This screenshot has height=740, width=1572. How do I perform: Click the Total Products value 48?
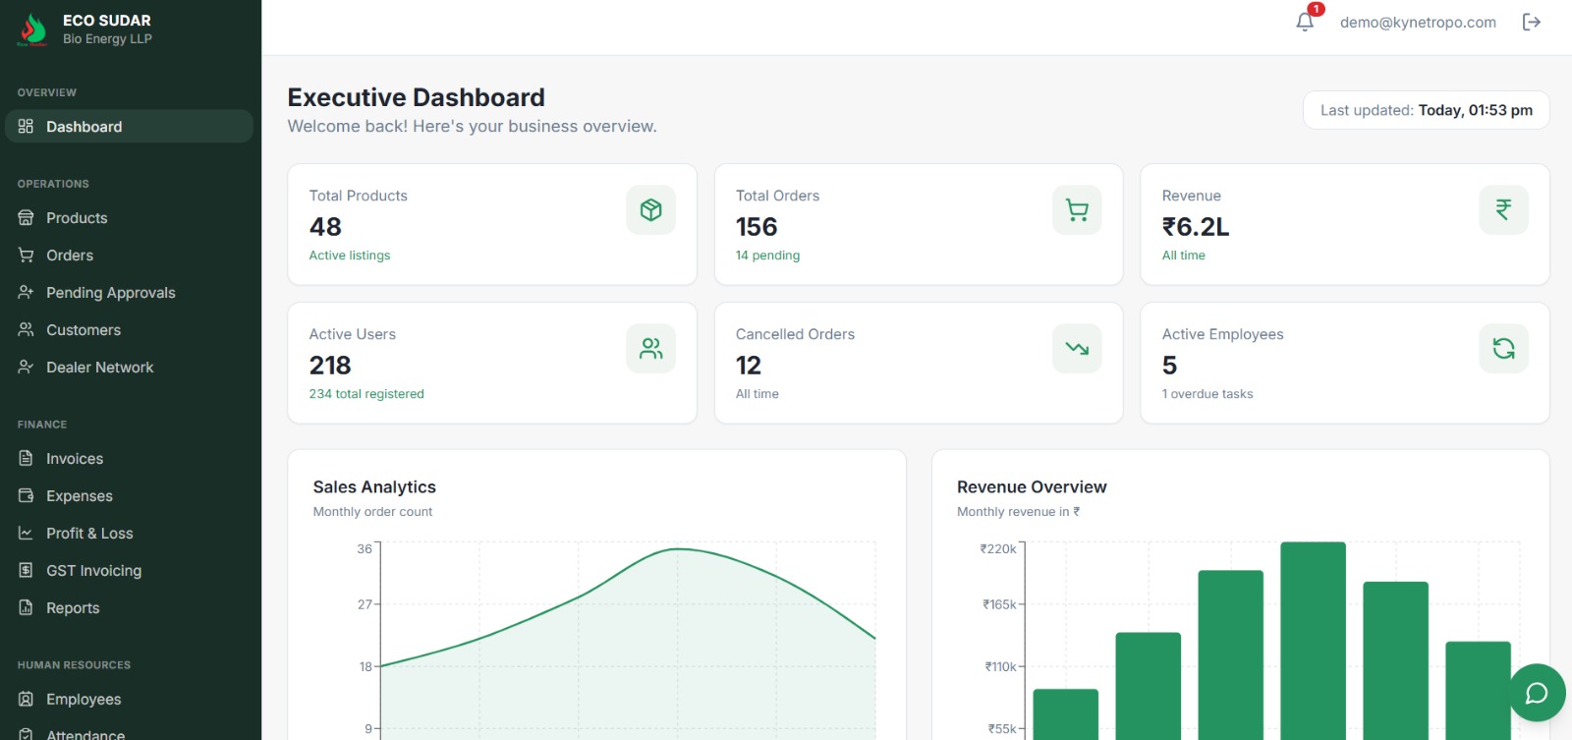325,227
